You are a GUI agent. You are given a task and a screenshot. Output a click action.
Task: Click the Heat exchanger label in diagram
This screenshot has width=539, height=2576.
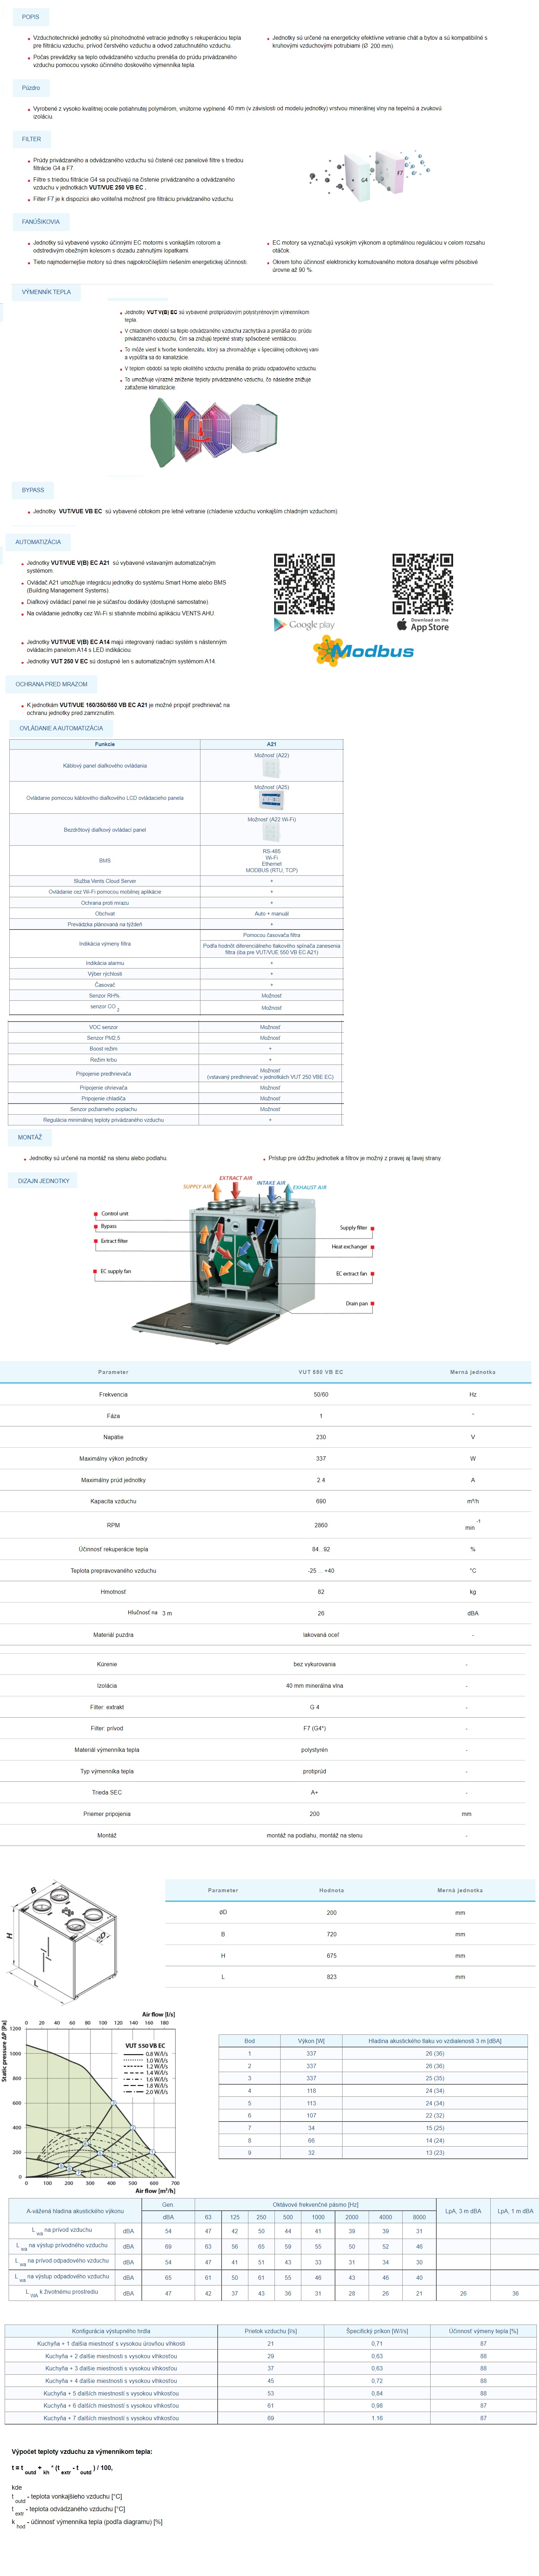point(349,1247)
